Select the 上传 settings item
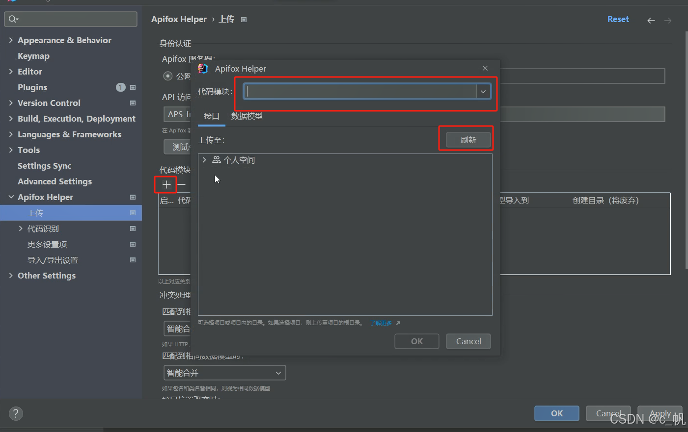 point(71,213)
